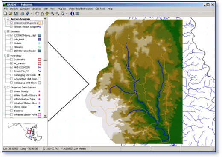222x157 pixels.
Task: Hide the NHD 02060006 layer
Action: (x=12, y=67)
